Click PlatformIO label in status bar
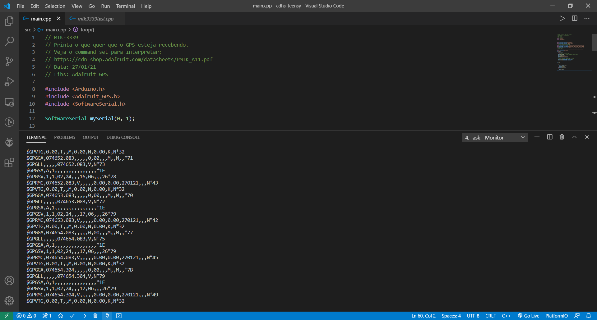The width and height of the screenshot is (597, 320). click(x=556, y=316)
